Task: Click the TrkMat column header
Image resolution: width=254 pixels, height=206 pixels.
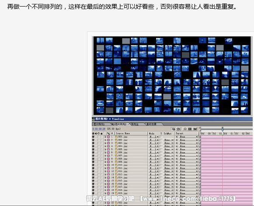Action: coord(167,134)
